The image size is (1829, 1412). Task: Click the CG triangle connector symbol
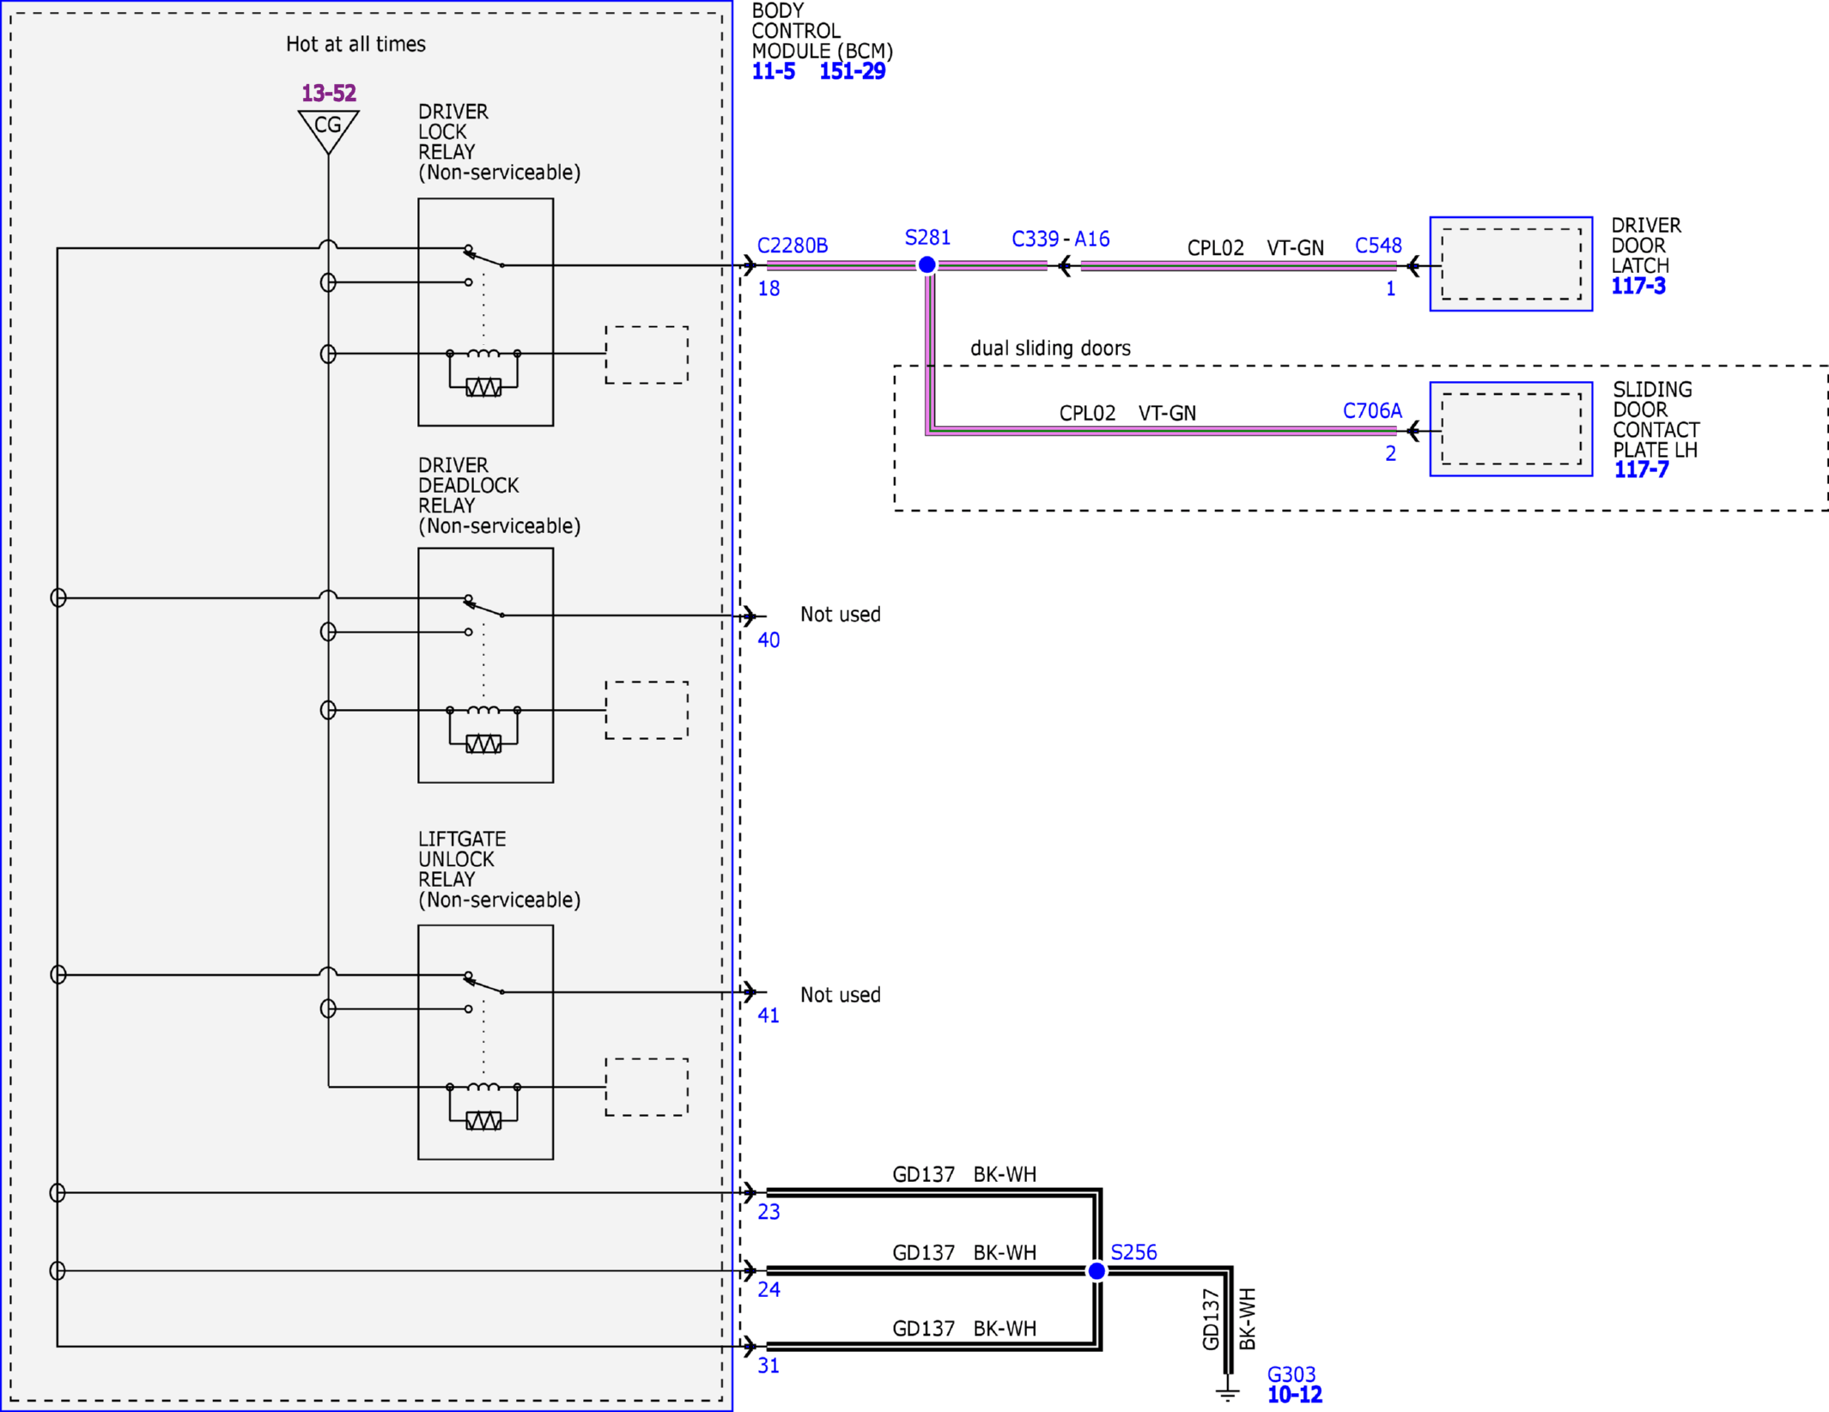(x=328, y=131)
